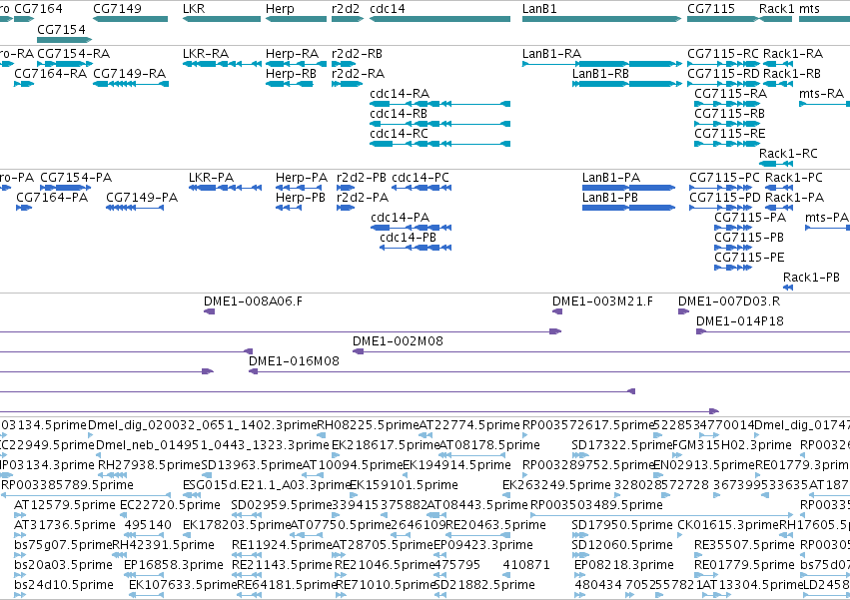Select the CG7164 gene feature
This screenshot has width=850, height=600.
pyautogui.click(x=24, y=19)
